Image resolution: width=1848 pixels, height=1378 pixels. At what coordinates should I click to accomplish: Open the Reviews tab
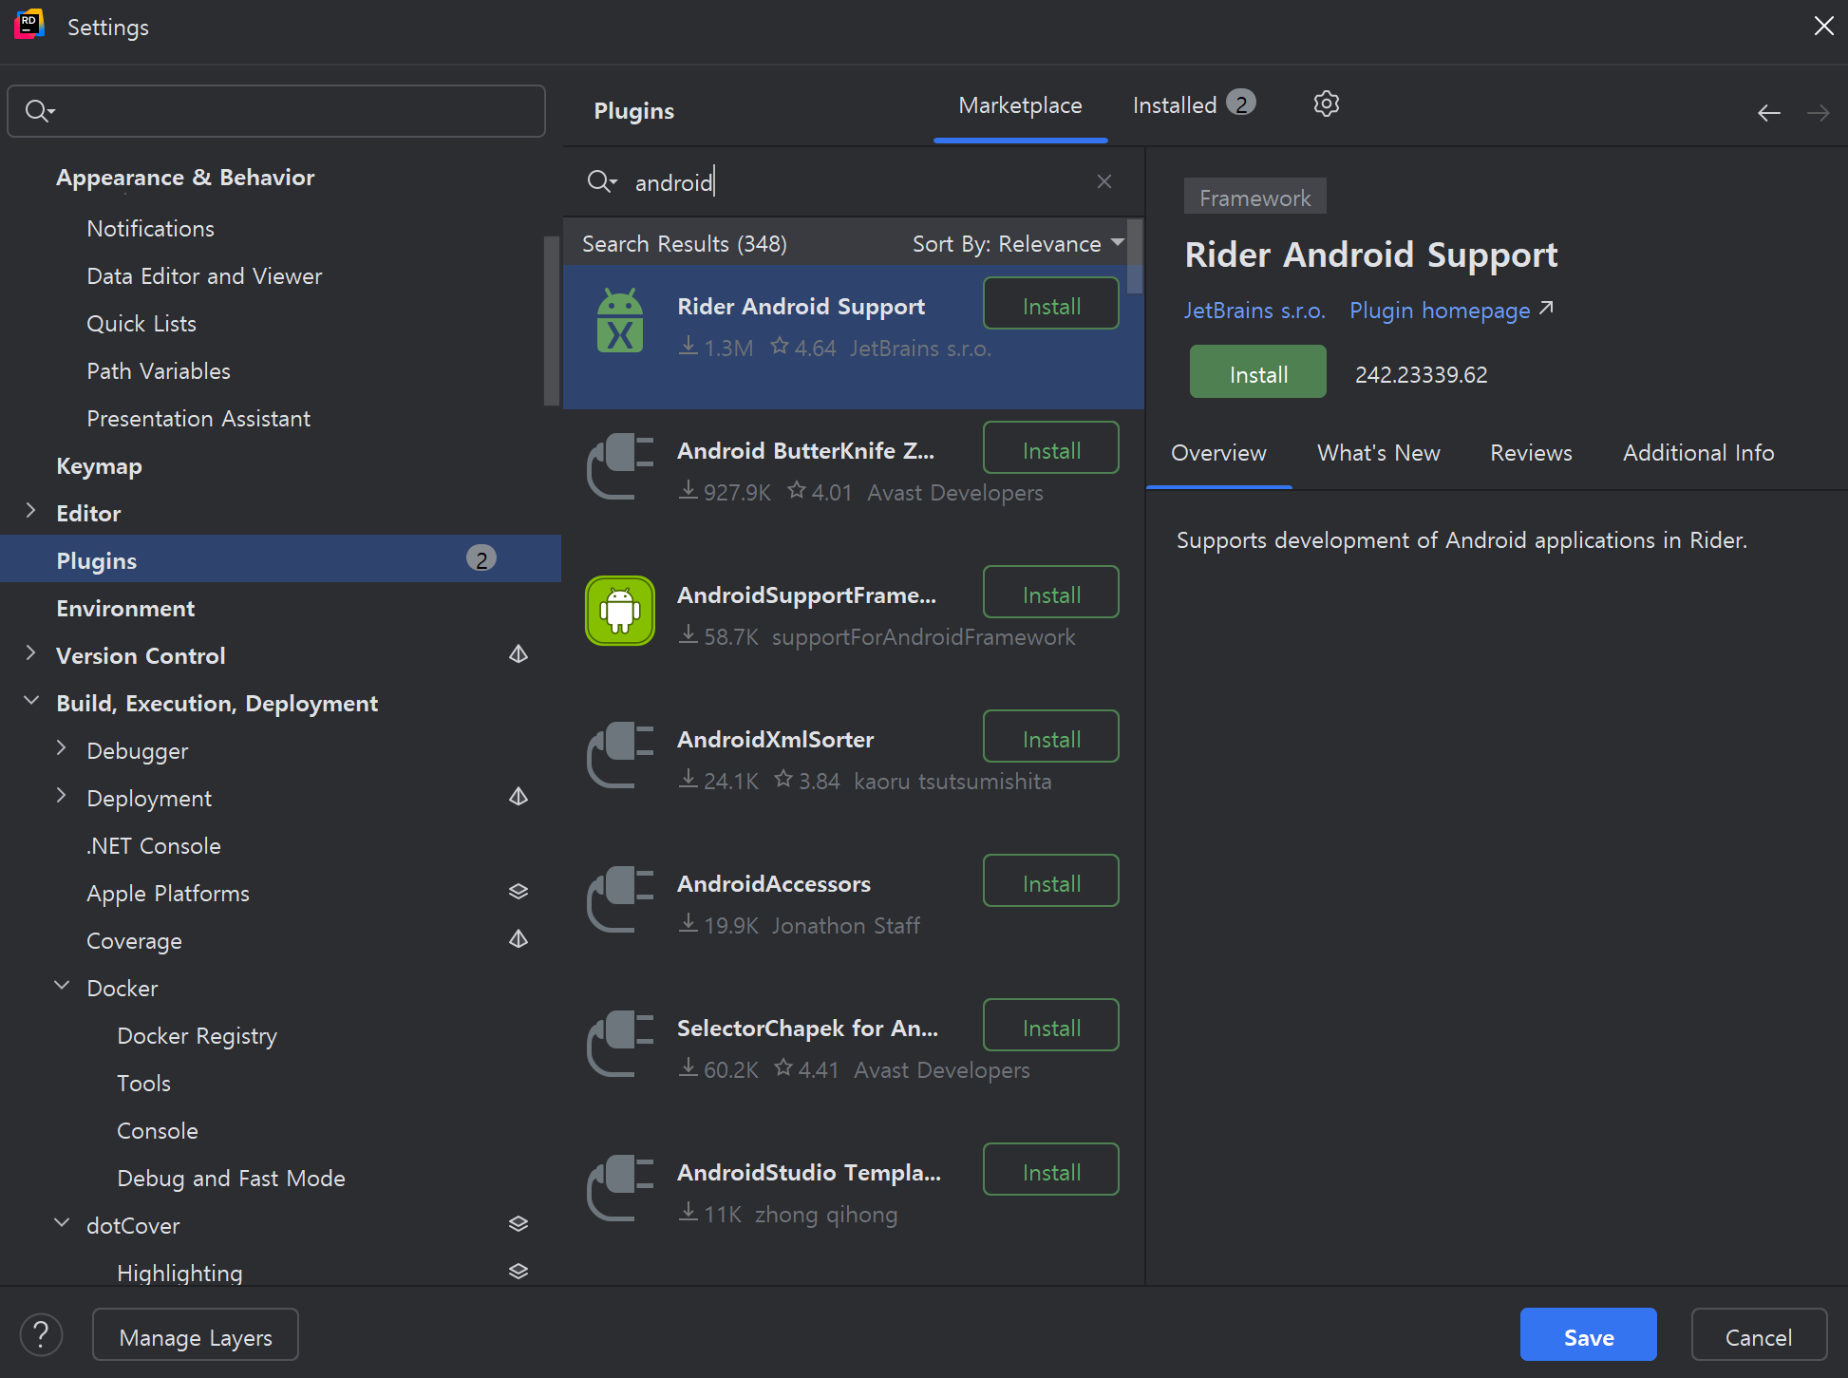[x=1531, y=453]
